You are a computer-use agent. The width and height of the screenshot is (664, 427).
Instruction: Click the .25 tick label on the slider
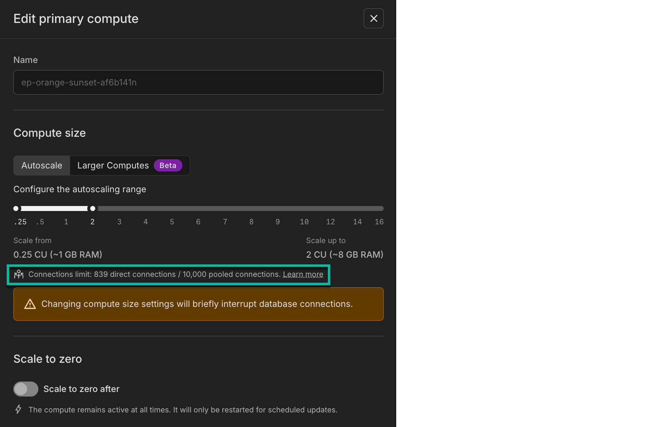point(20,222)
